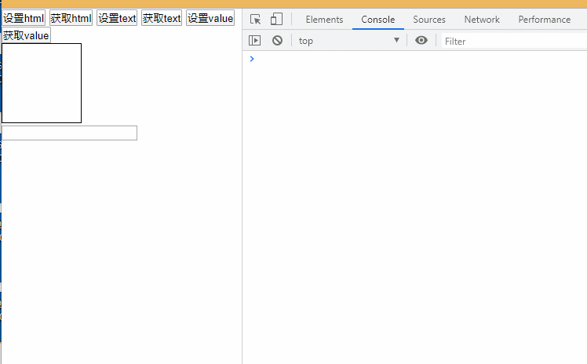The image size is (587, 364).
Task: Click the 设置value button
Action: [x=210, y=18]
